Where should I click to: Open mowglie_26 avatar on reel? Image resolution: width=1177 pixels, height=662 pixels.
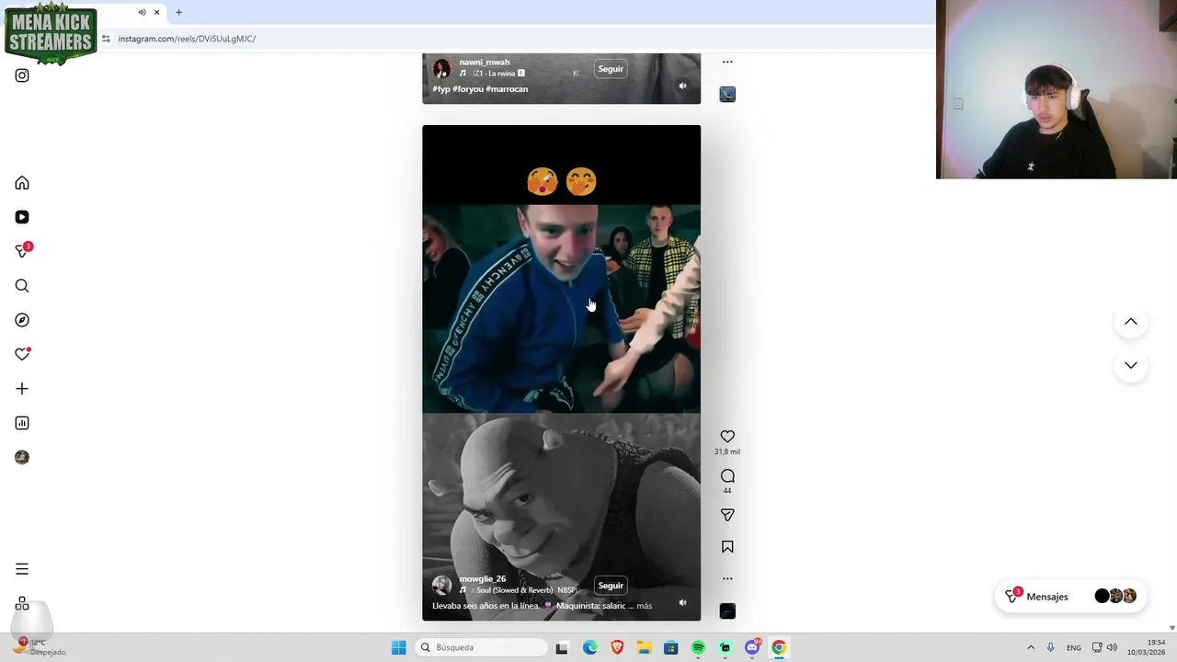[441, 585]
